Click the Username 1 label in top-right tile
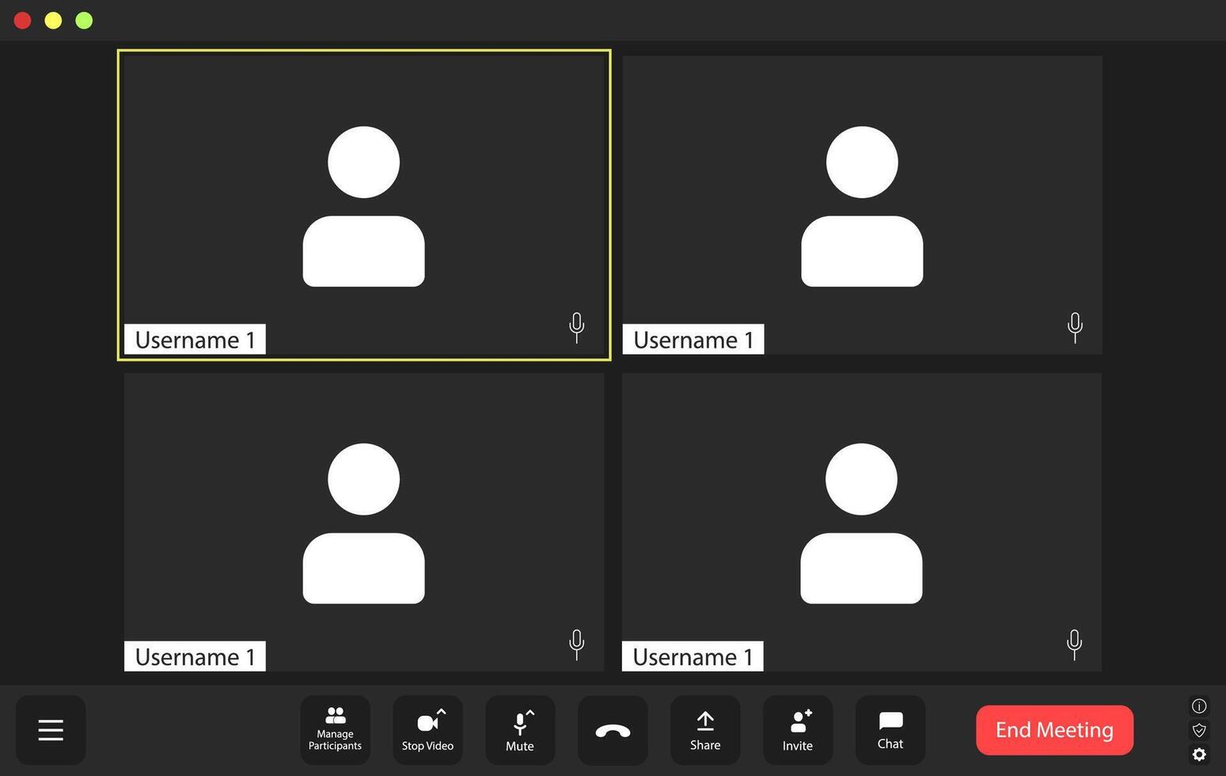The height and width of the screenshot is (776, 1226). [x=693, y=340]
